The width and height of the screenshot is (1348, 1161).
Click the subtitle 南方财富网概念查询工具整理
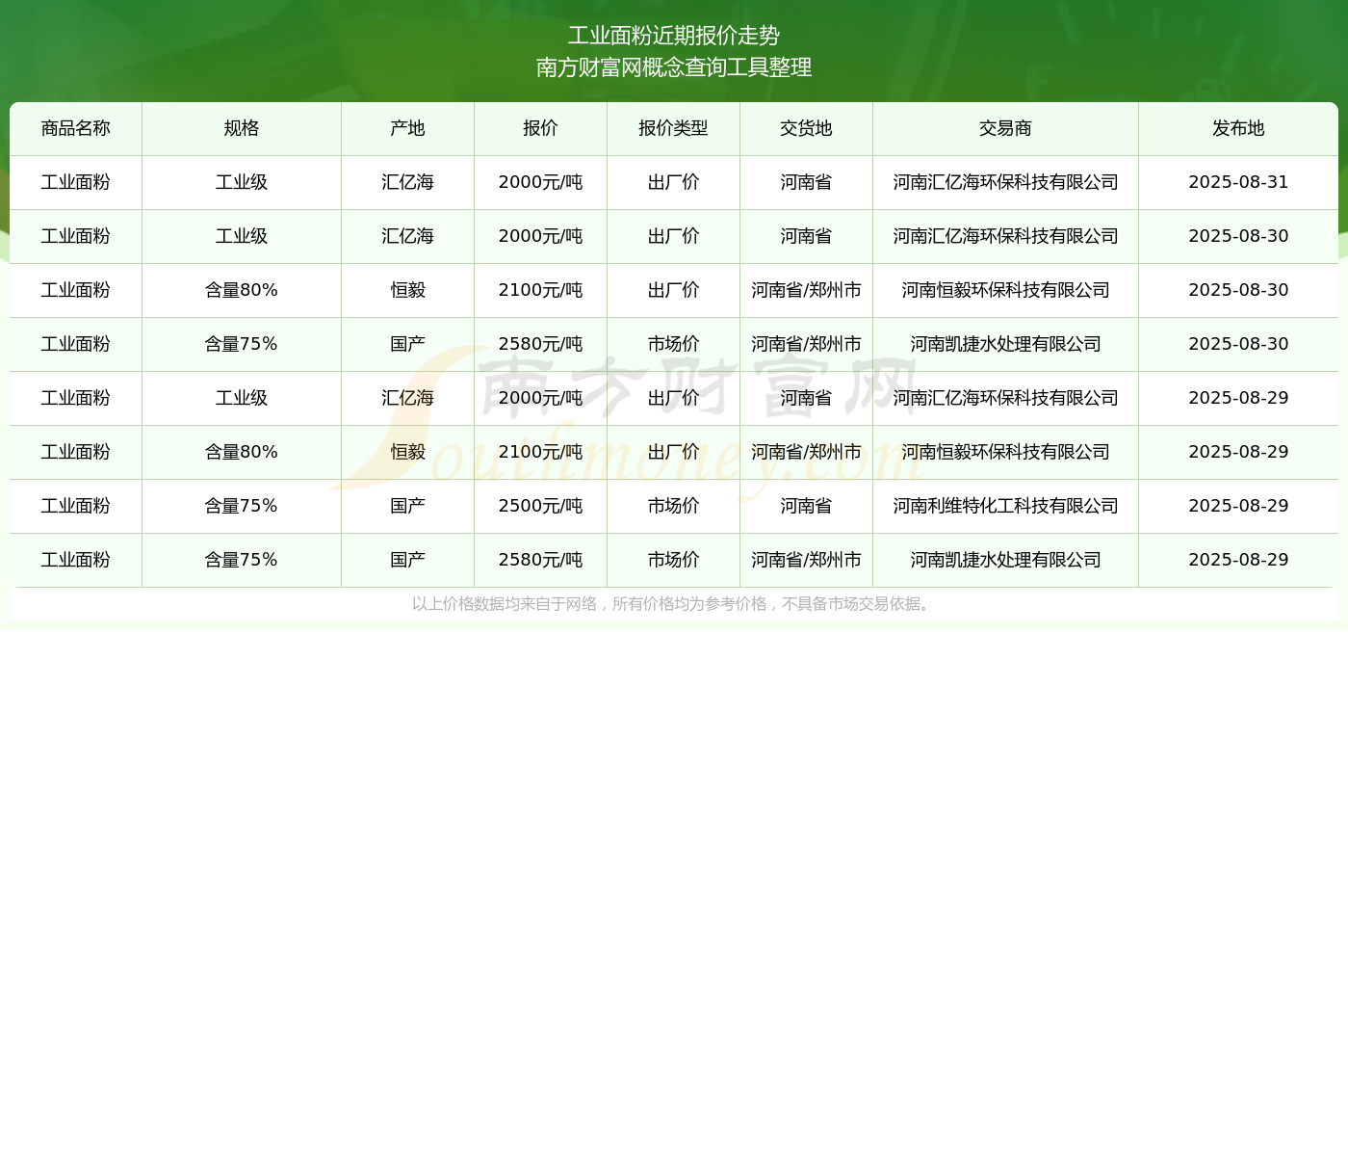(x=674, y=67)
